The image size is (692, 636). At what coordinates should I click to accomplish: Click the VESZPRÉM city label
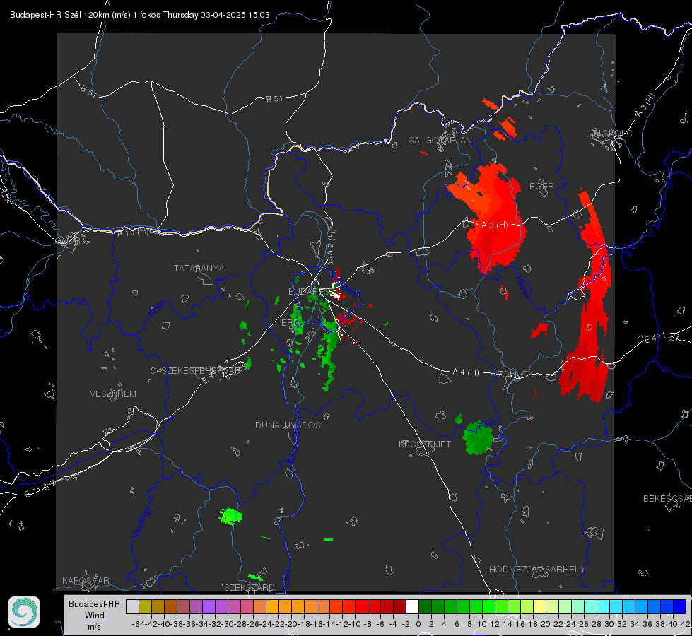(x=113, y=394)
